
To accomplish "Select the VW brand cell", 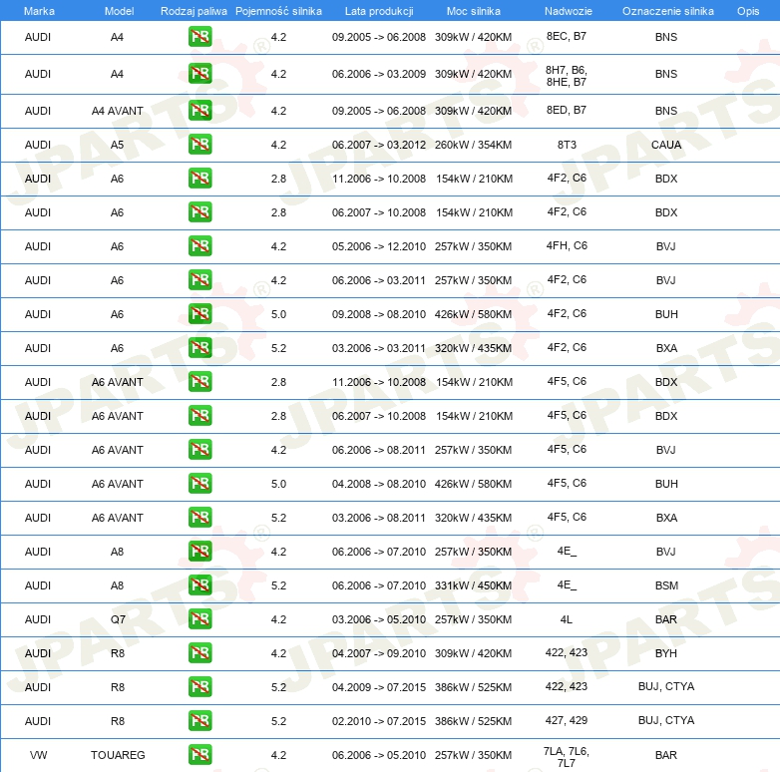I will point(38,755).
